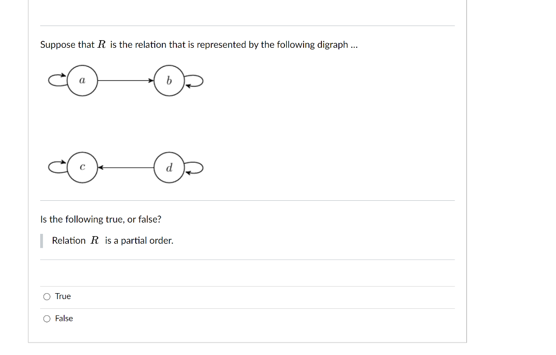Click the self-loop arrow on node a

(x=56, y=79)
